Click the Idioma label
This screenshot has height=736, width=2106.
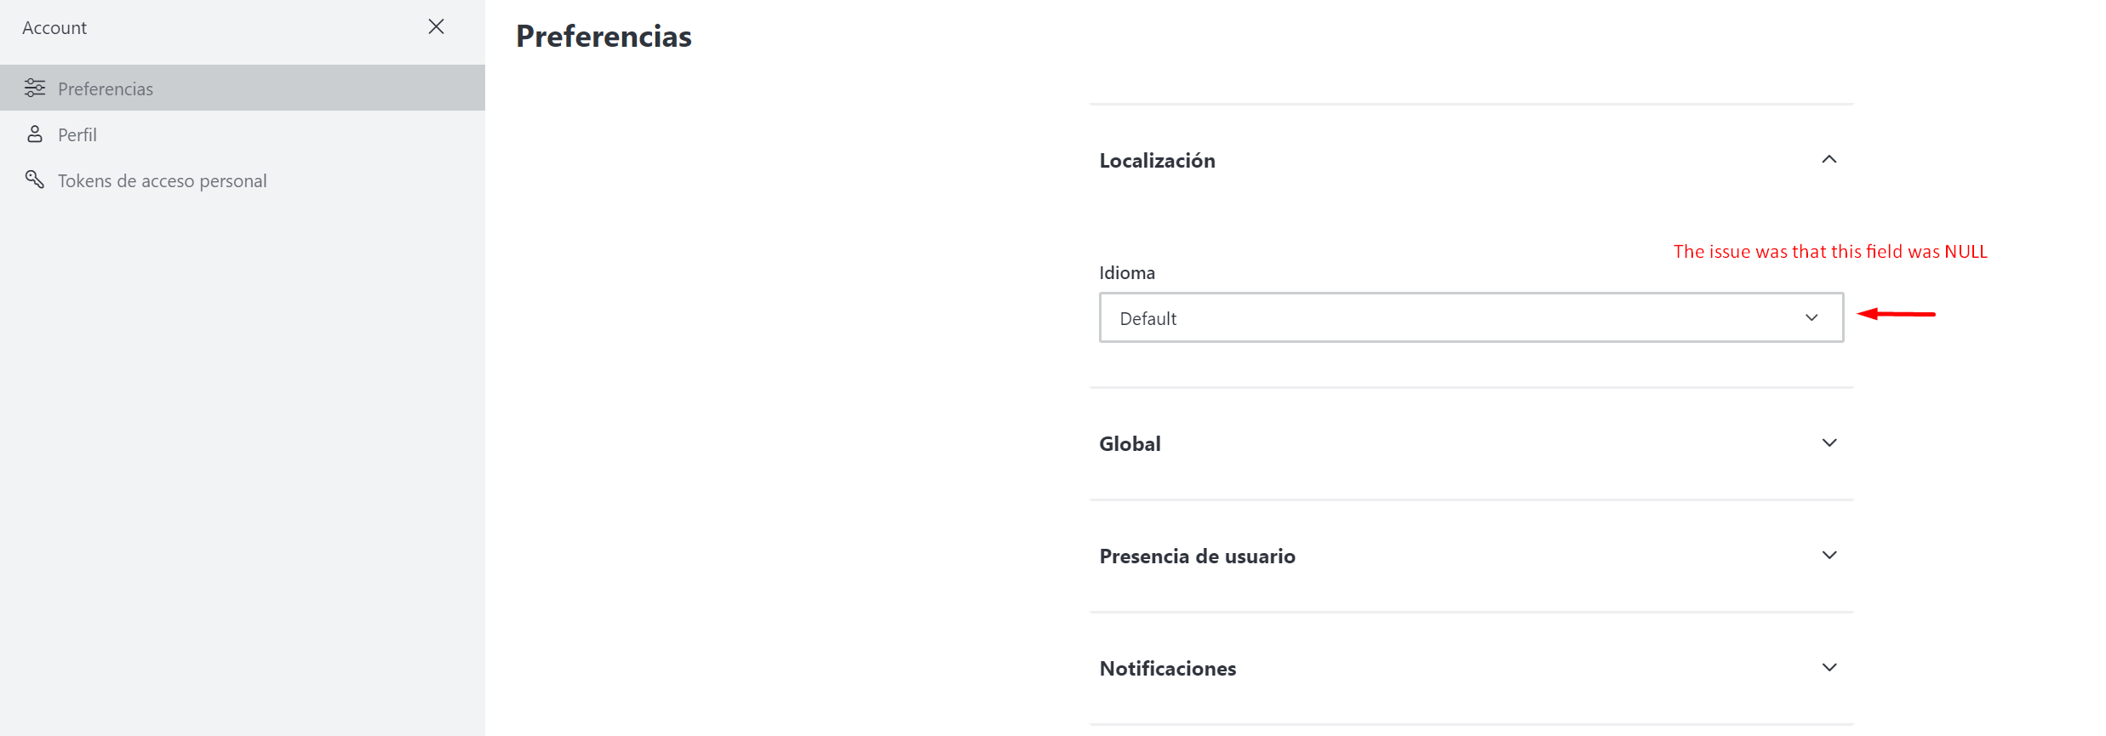1127,271
